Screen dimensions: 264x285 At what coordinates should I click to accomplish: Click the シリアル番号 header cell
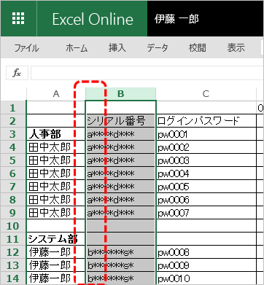pos(120,121)
